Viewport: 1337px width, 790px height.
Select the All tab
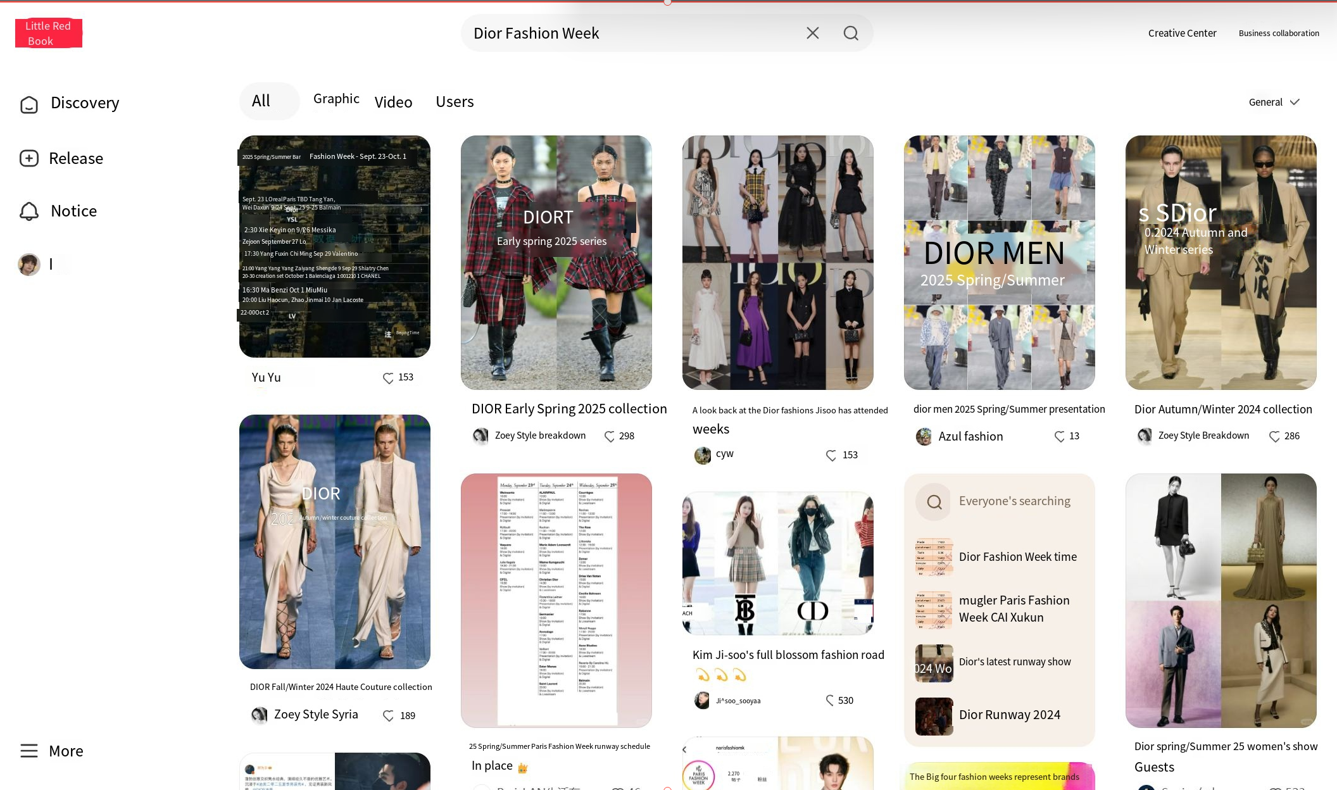click(x=268, y=101)
